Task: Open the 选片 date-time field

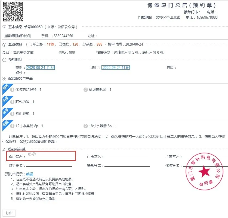Action: coord(116,68)
